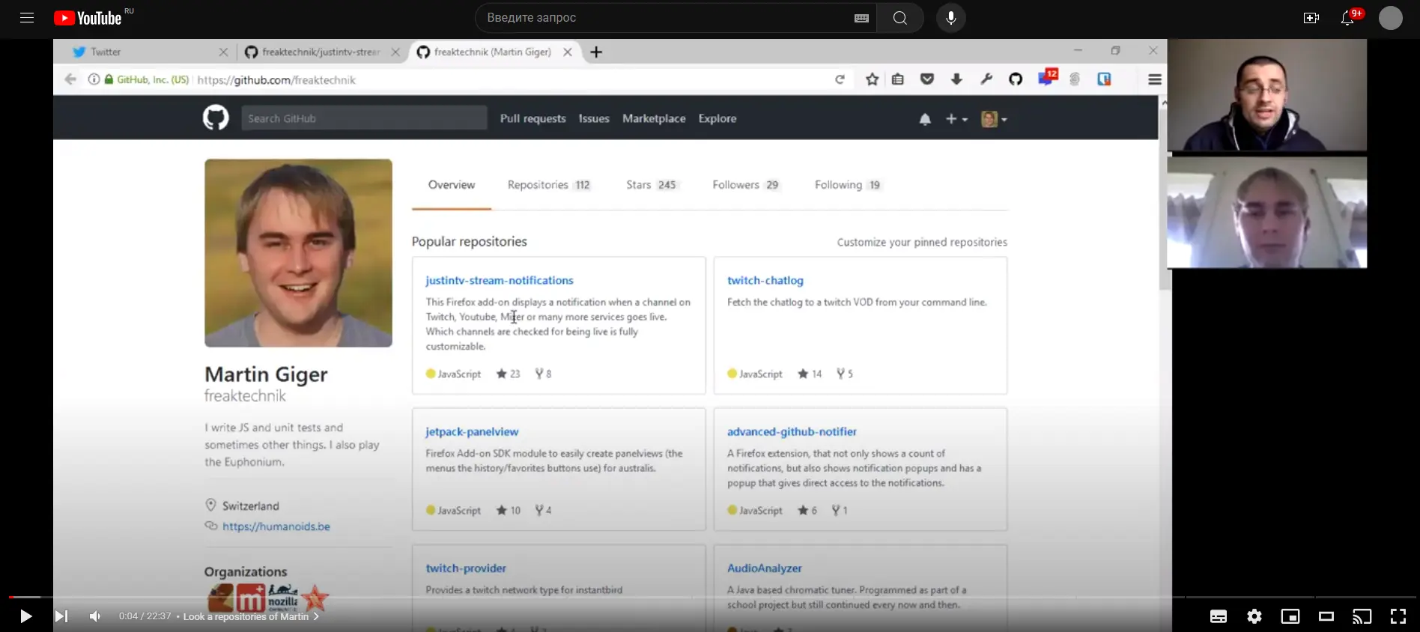Select the Repositories 112 tab
Viewport: 1420px width, 632px height.
[549, 185]
